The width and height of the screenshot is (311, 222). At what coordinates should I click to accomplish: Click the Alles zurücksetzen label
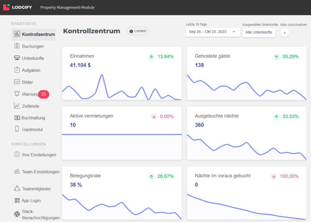(x=293, y=25)
